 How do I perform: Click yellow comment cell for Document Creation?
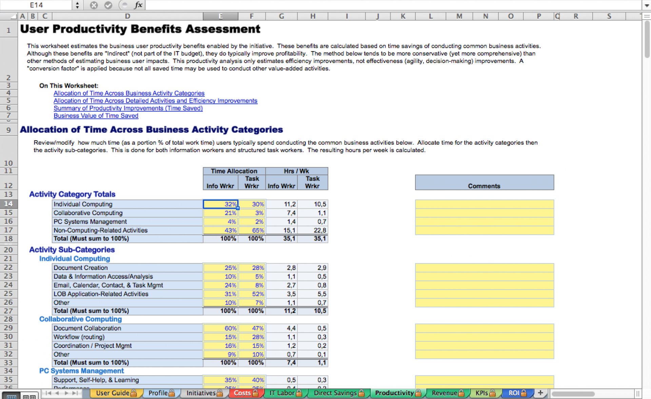[484, 268]
